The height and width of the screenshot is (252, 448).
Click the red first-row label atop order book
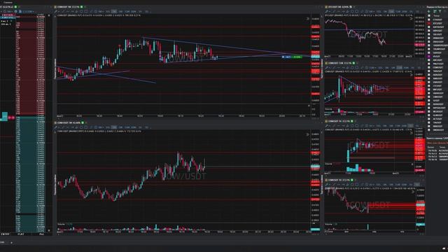(8, 15)
